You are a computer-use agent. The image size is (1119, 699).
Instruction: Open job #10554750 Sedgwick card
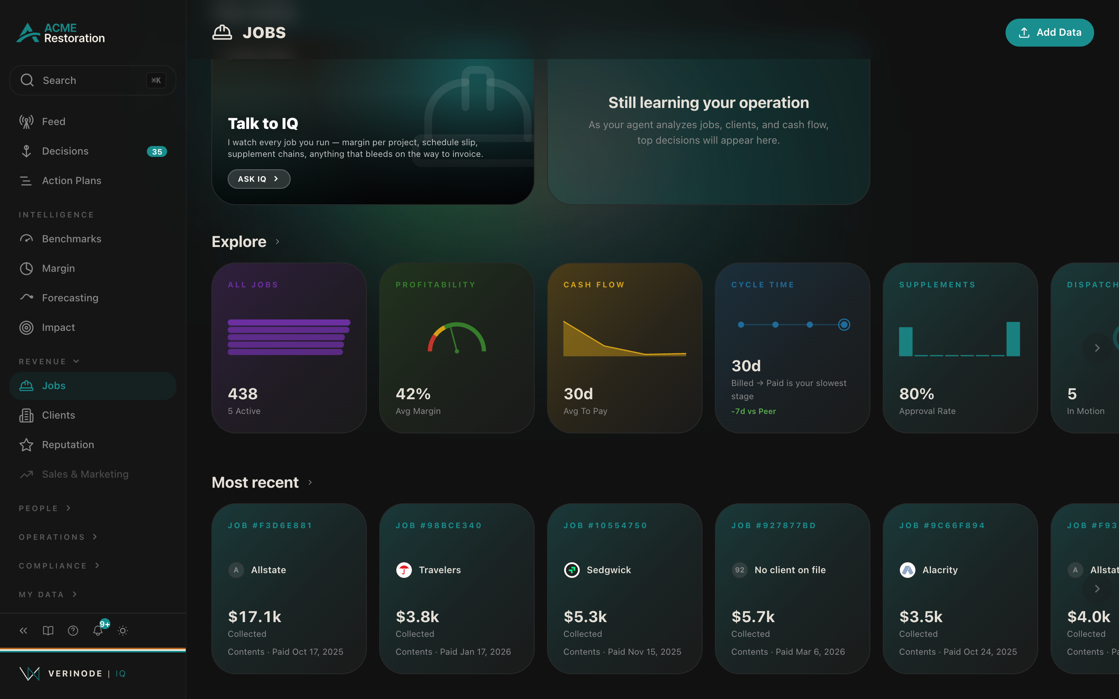pos(625,588)
